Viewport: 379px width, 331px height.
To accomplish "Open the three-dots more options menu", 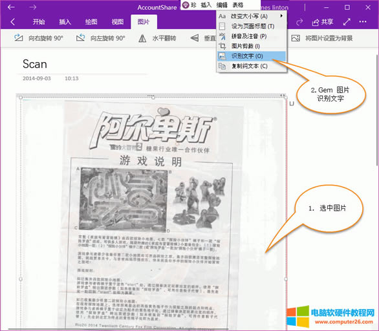I will click(363, 22).
